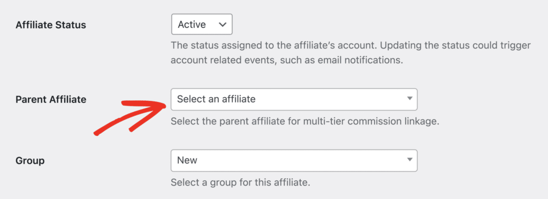Click the 'Select an affiliate' placeholder text
The image size is (548, 199).
(x=216, y=99)
